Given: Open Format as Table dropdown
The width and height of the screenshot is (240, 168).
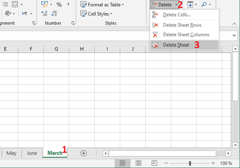Looking at the screenshot, I should 102,5.
